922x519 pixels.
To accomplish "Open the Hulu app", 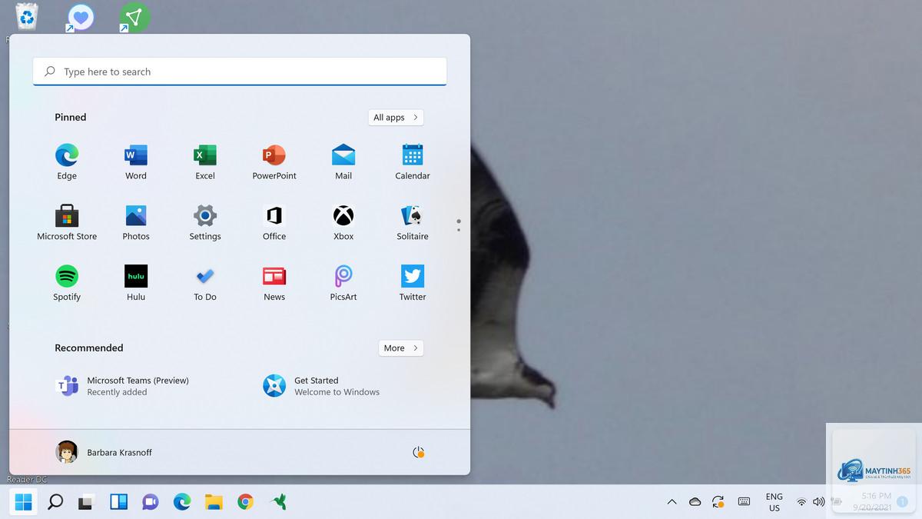I will pos(136,284).
